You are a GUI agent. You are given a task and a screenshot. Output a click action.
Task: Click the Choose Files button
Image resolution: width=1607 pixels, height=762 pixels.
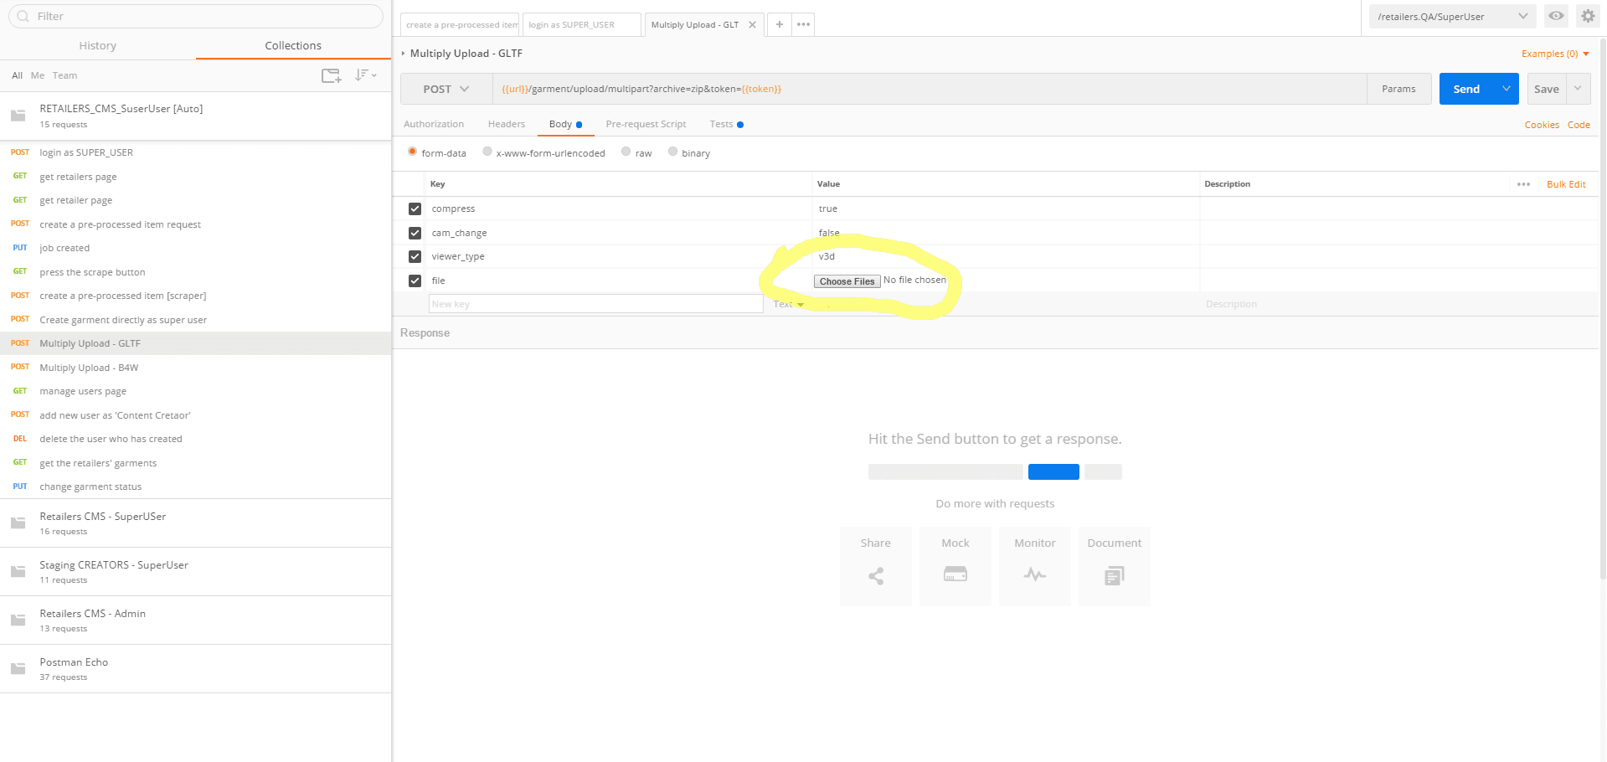(847, 281)
